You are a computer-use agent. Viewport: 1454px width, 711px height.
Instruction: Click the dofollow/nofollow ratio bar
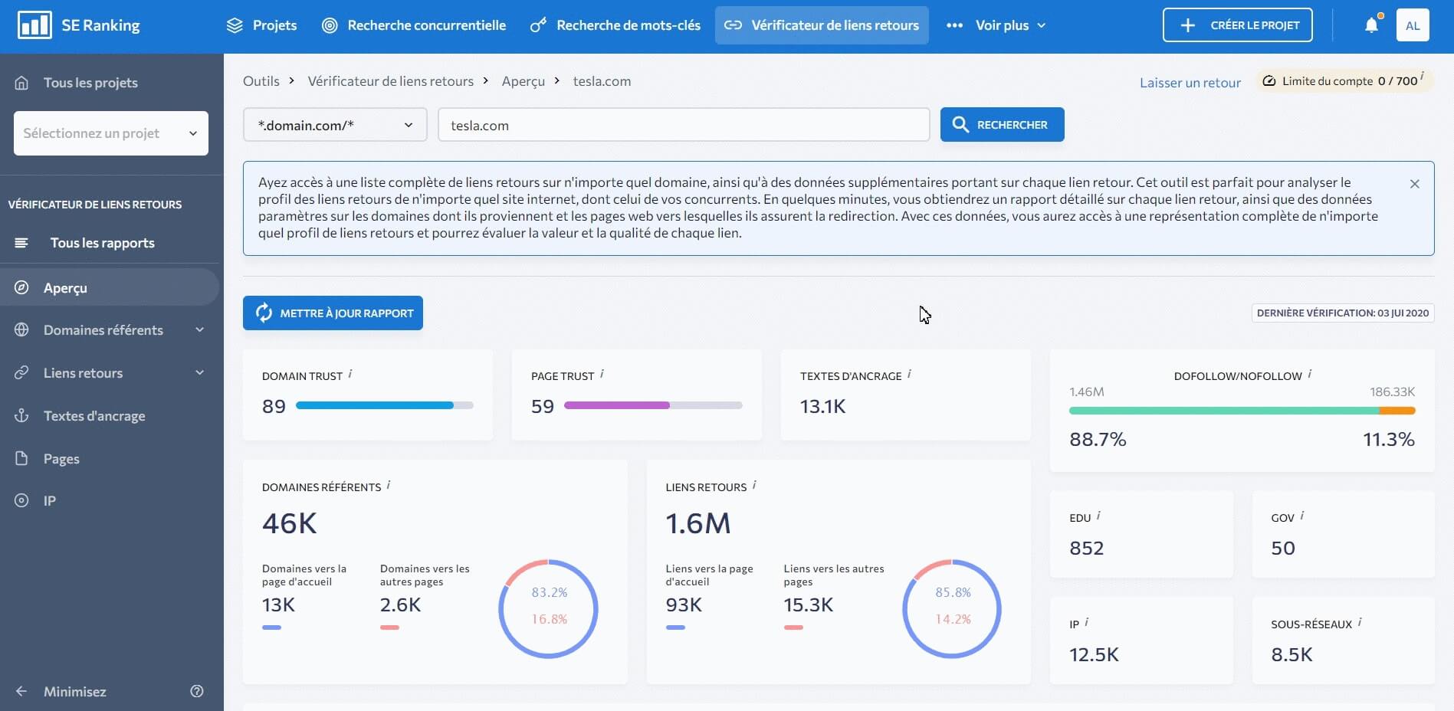1242,411
